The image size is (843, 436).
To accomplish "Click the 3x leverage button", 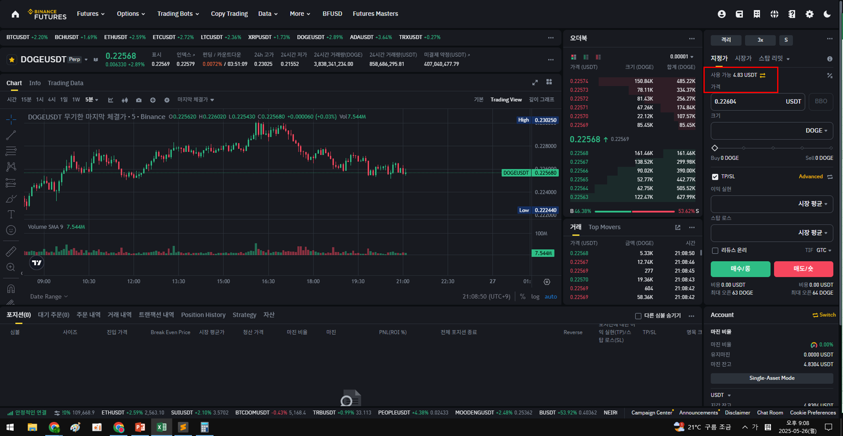I will pyautogui.click(x=760, y=40).
